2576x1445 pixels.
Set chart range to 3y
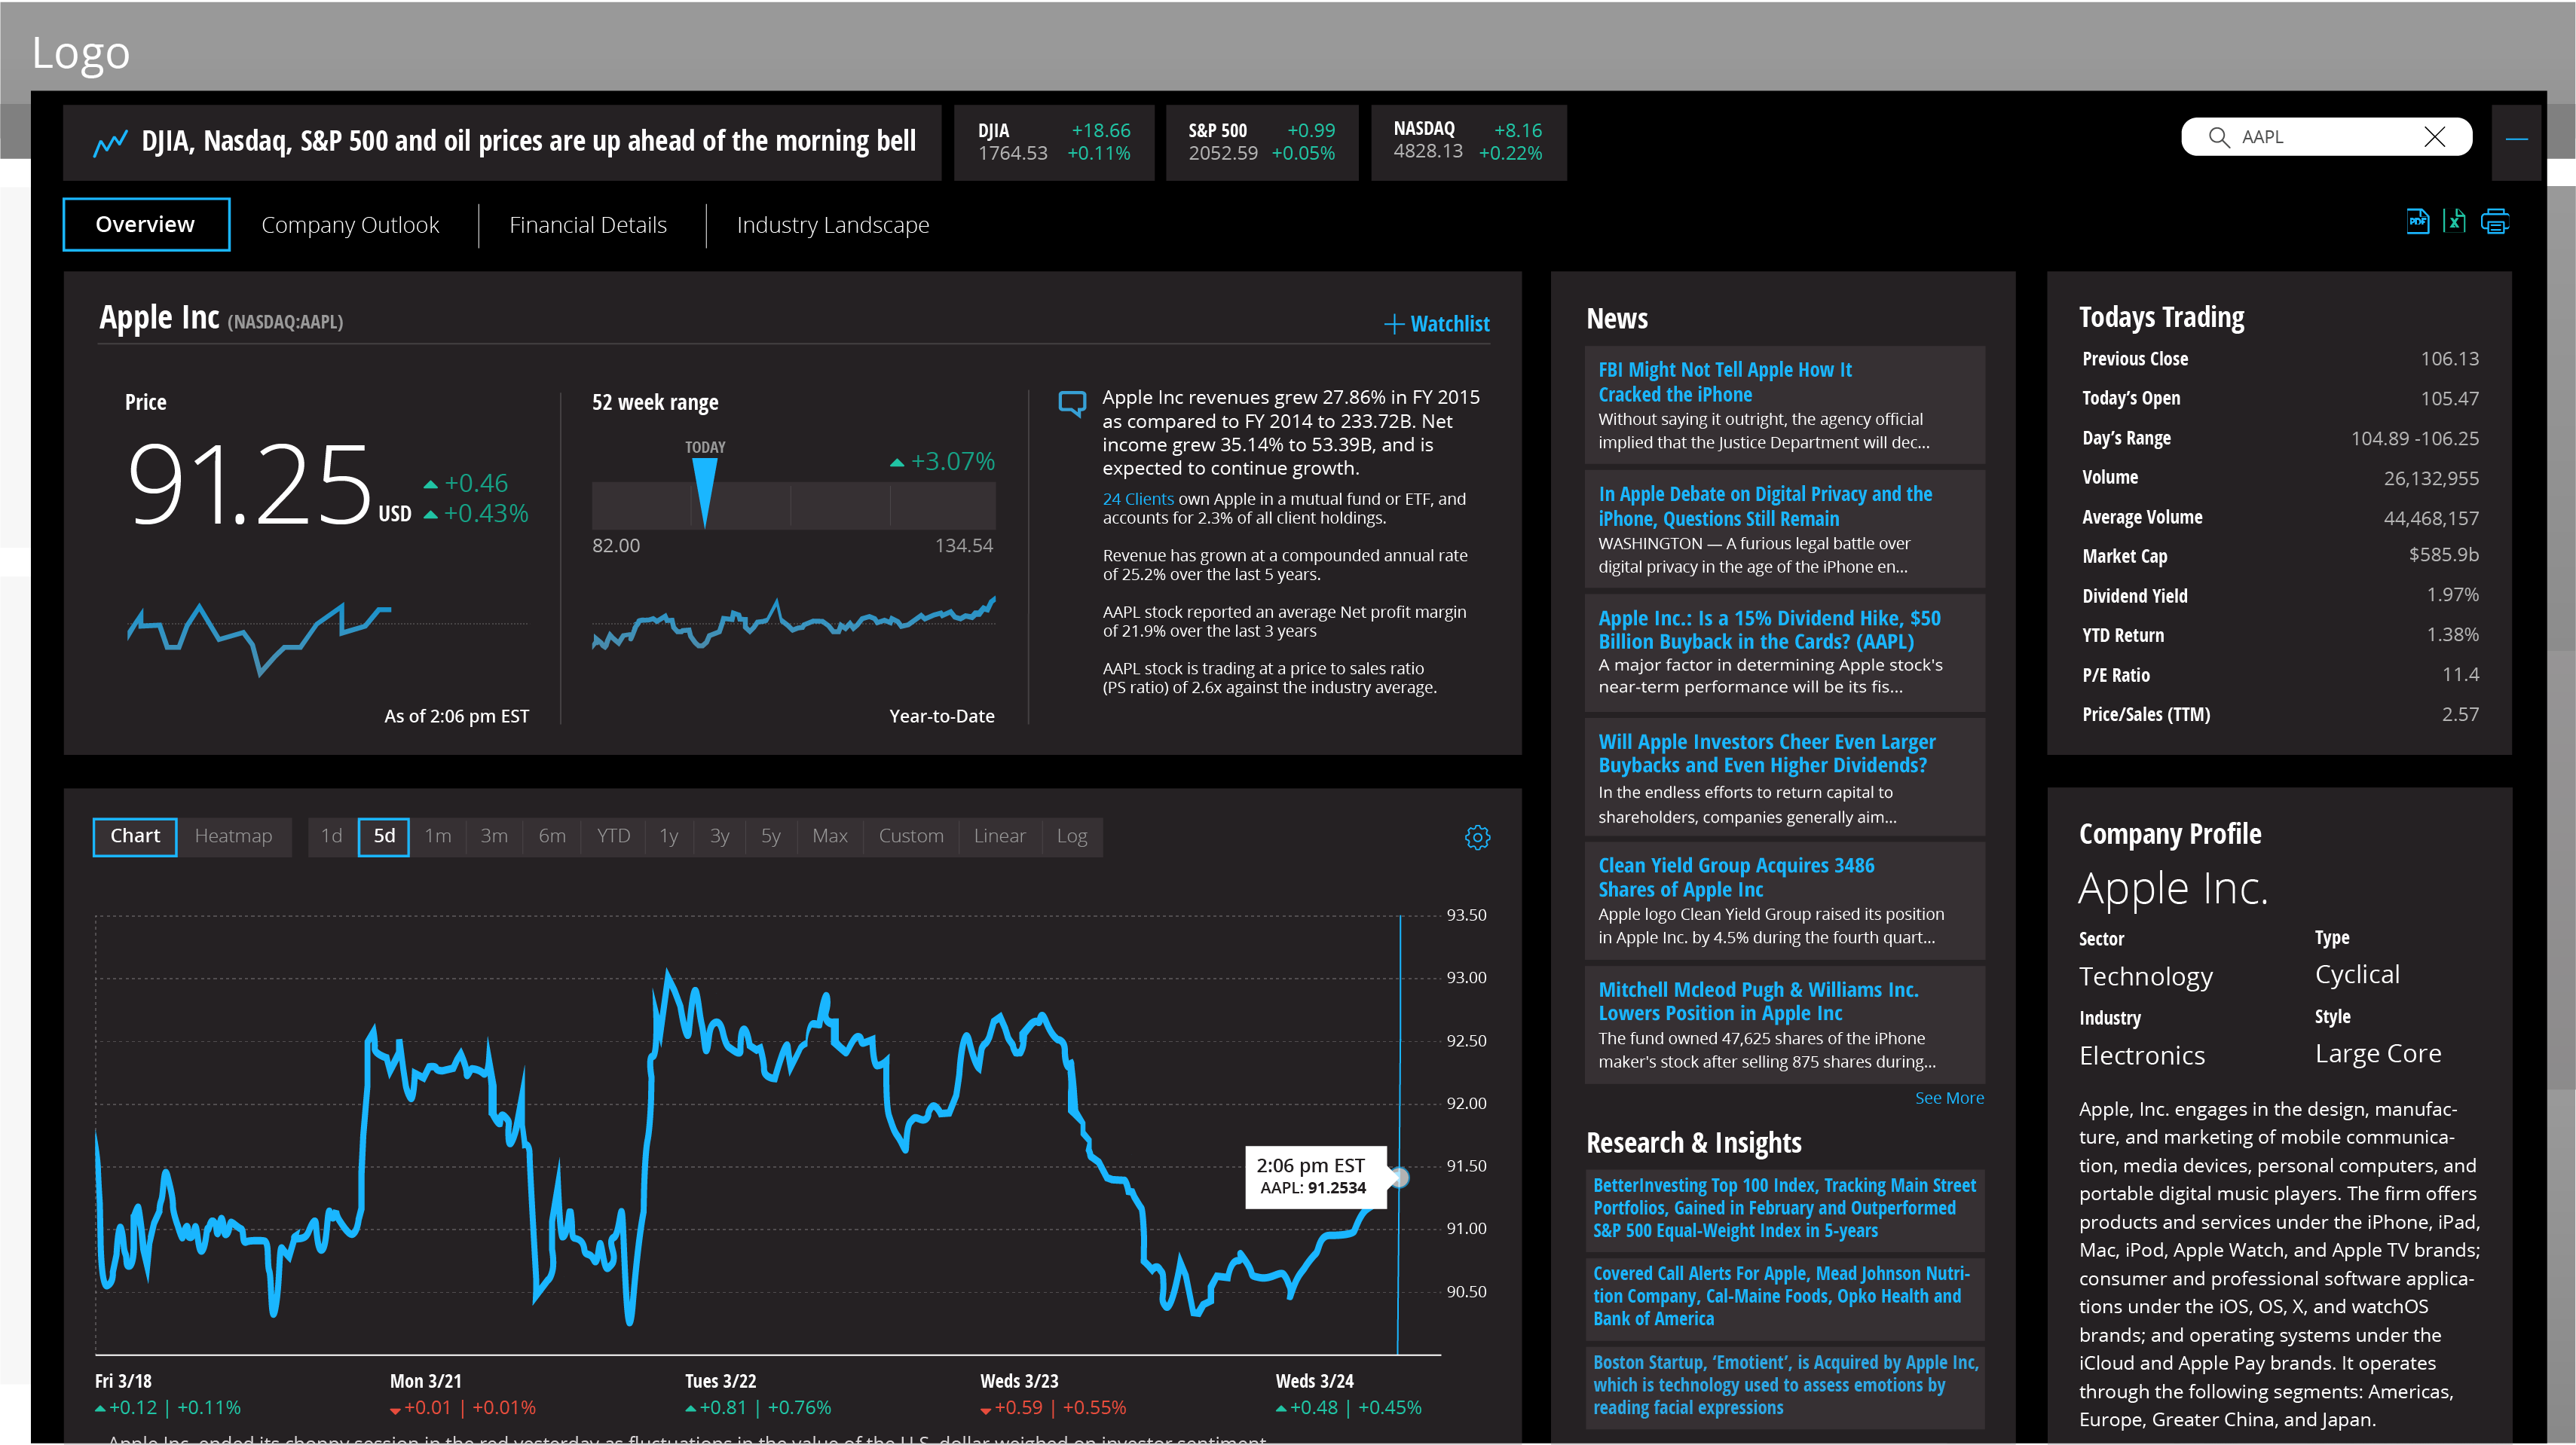coord(720,836)
